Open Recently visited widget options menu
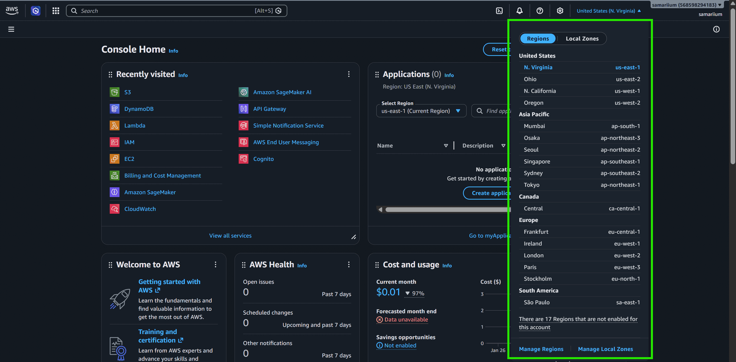Image resolution: width=736 pixels, height=362 pixels. [x=349, y=74]
